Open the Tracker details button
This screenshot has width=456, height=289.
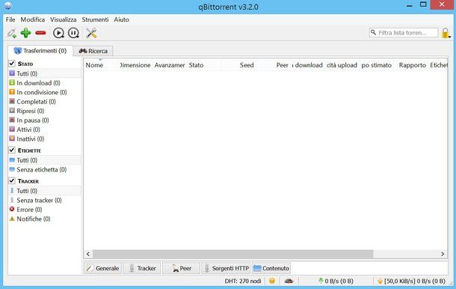[142, 268]
